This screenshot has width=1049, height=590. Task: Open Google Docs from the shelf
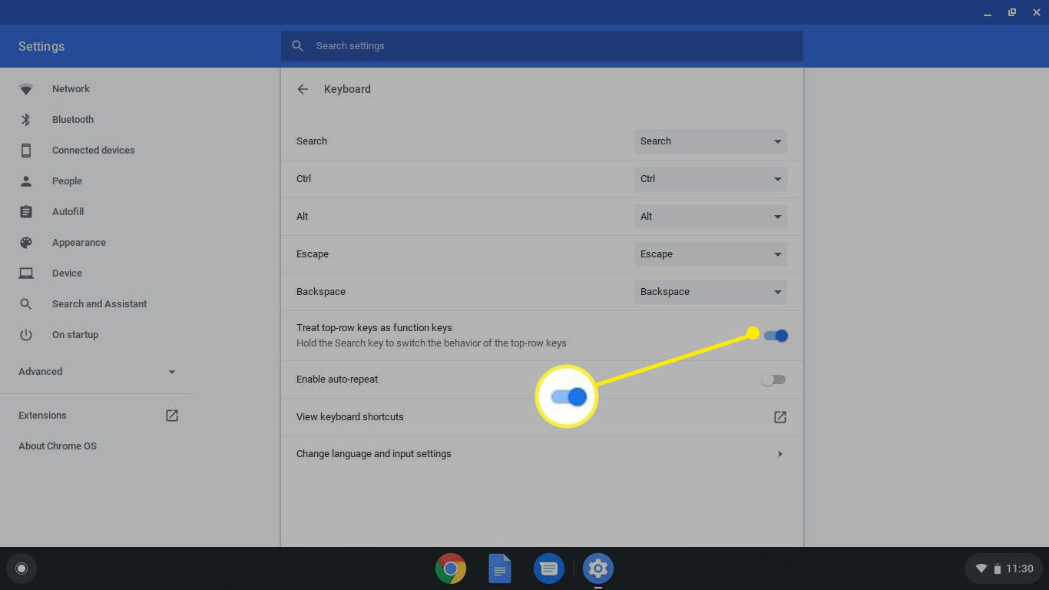(x=500, y=568)
